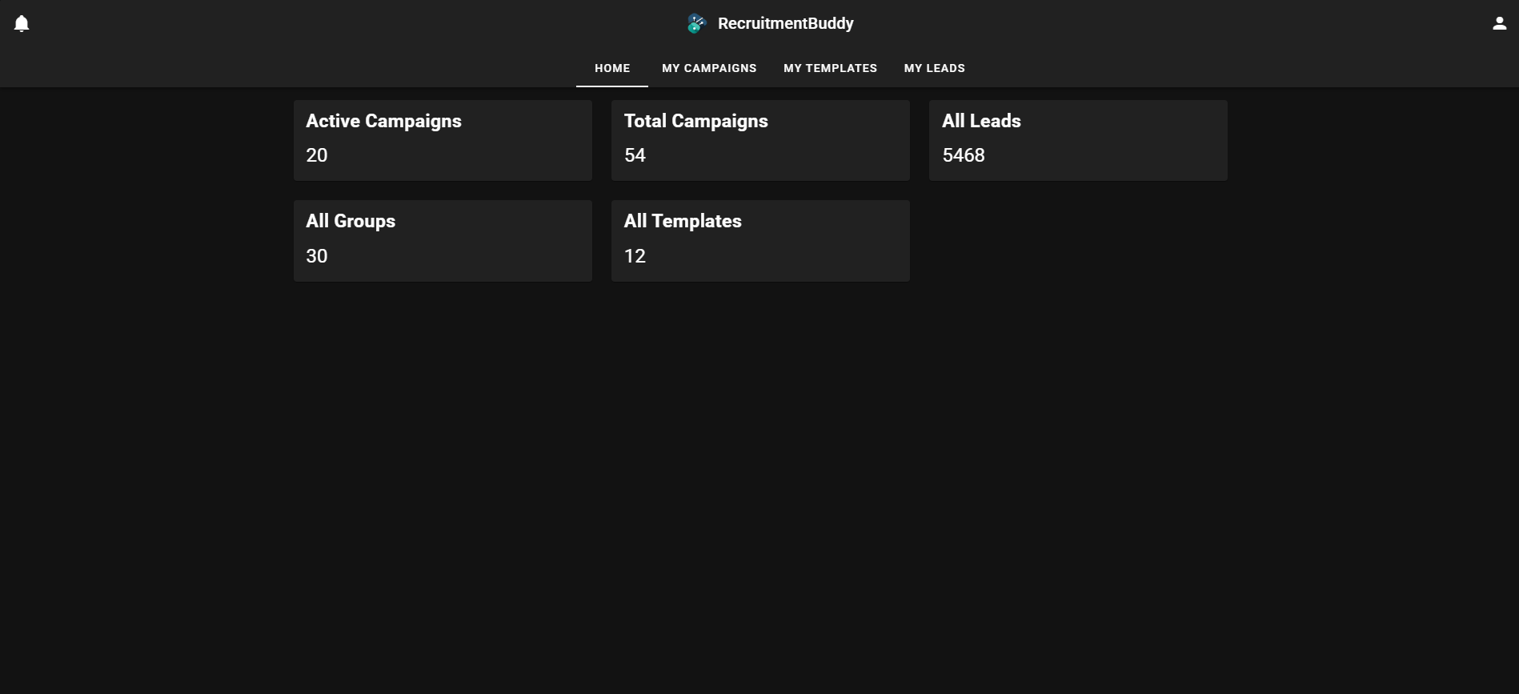
Task: Open the My Campaigns tab
Action: point(709,68)
